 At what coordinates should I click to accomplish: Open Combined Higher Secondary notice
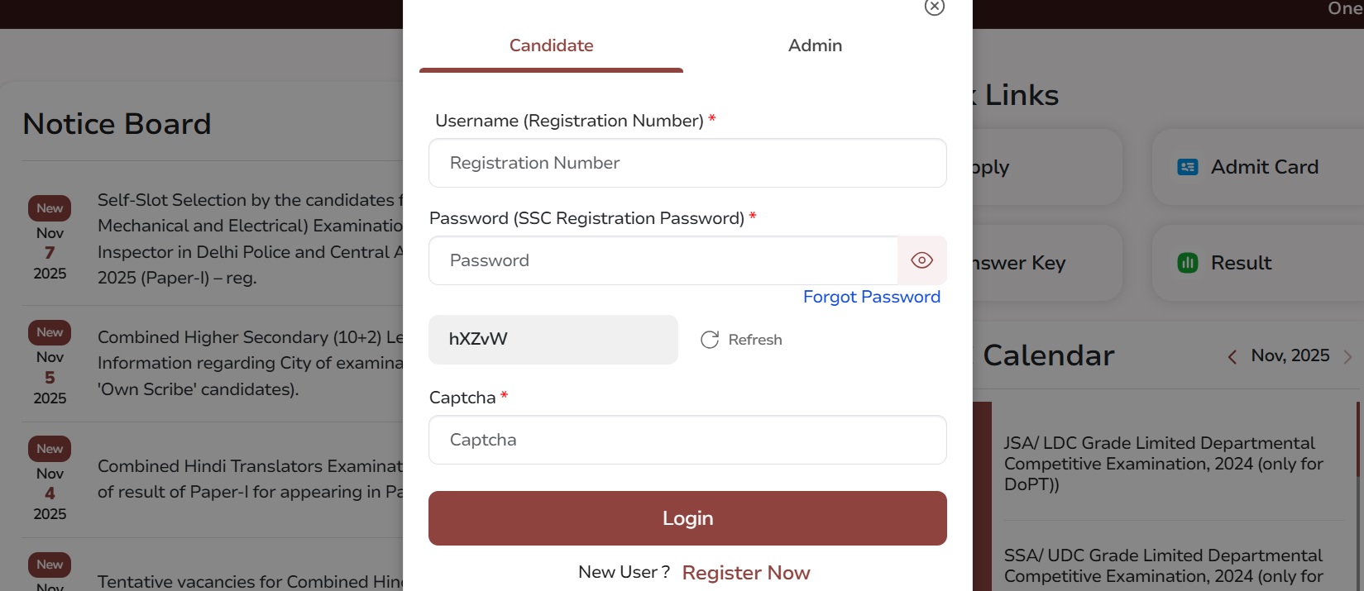pyautogui.click(x=250, y=363)
